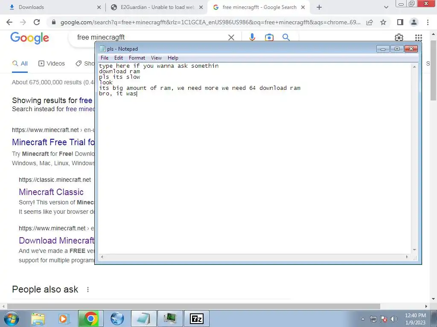Click Notepad vertical scrollbar down arrow
The height and width of the screenshot is (327, 437).
(414, 250)
